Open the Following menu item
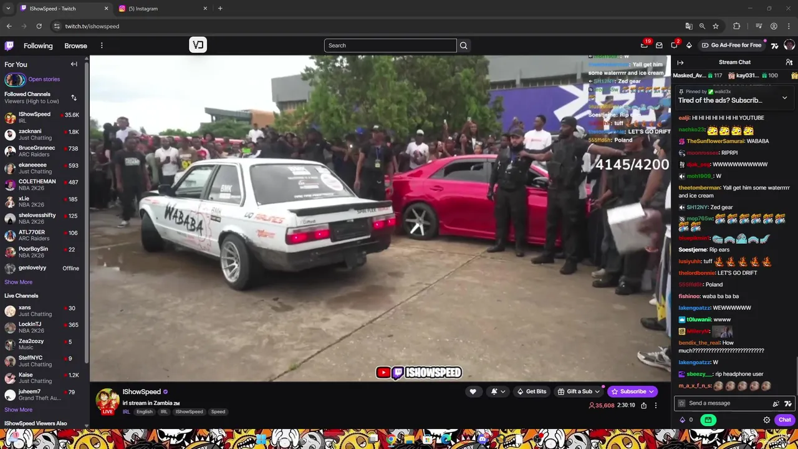This screenshot has width=798, height=449. (x=38, y=46)
